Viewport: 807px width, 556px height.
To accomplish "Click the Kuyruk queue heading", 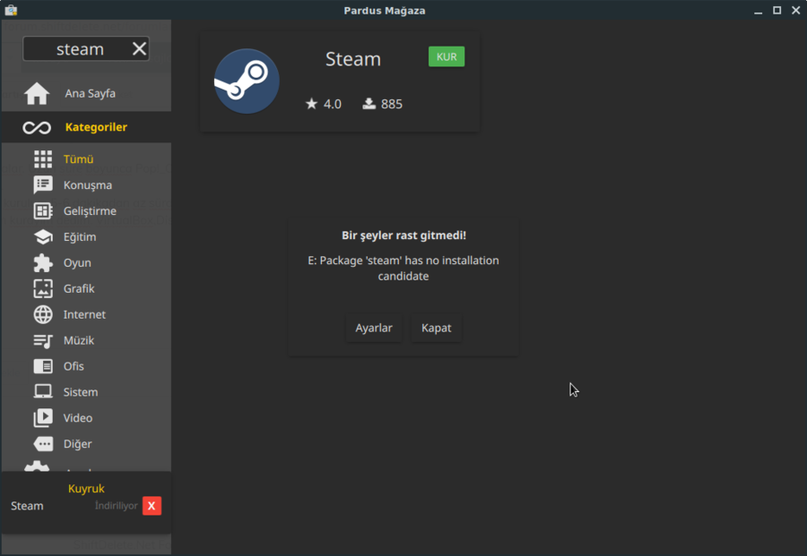I will pyautogui.click(x=86, y=488).
